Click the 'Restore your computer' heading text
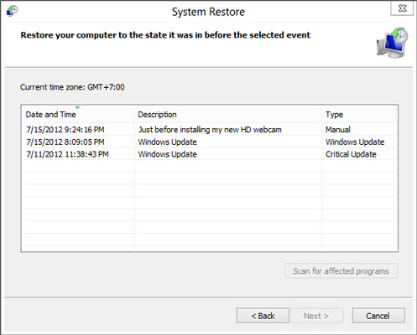 (165, 35)
